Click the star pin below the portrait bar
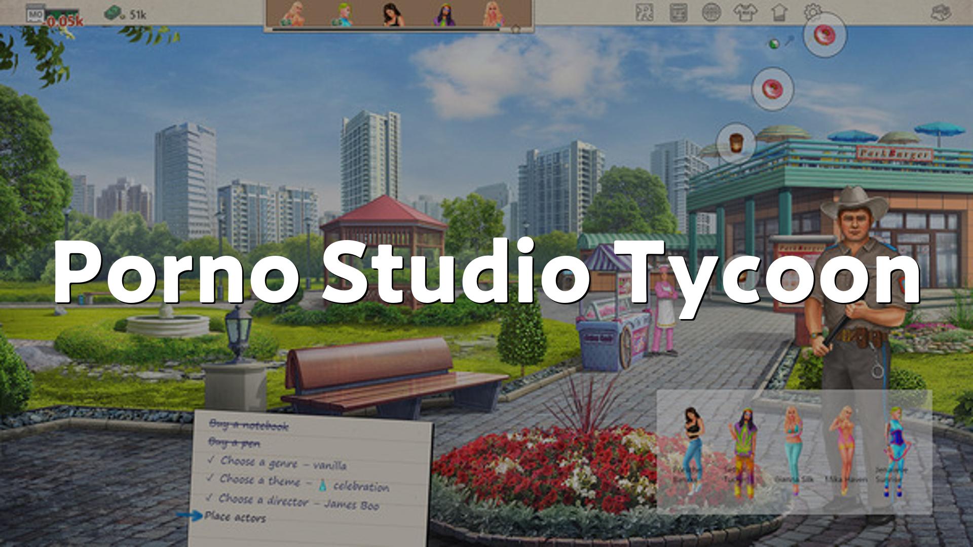Image resolution: width=973 pixels, height=547 pixels. (x=515, y=29)
